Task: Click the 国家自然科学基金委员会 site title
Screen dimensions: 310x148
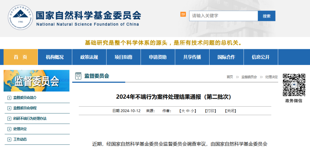Action: click(x=88, y=15)
